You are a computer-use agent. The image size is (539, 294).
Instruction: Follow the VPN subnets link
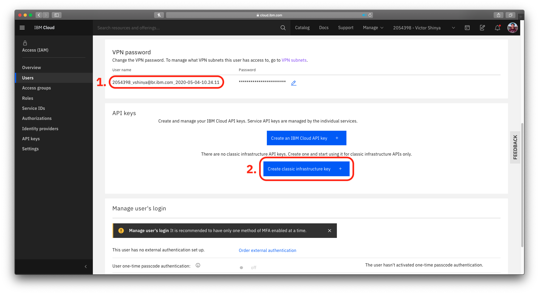294,60
